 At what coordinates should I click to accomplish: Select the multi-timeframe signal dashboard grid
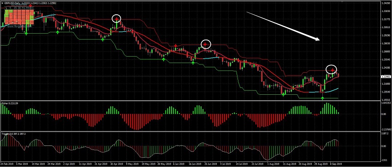[19, 17]
